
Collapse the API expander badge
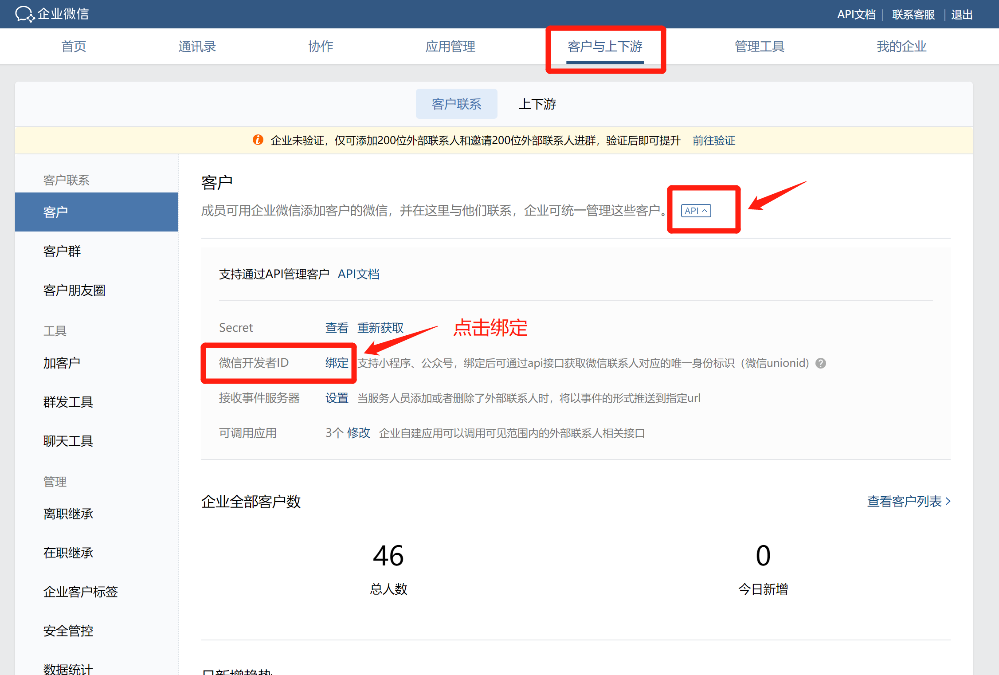coord(696,211)
